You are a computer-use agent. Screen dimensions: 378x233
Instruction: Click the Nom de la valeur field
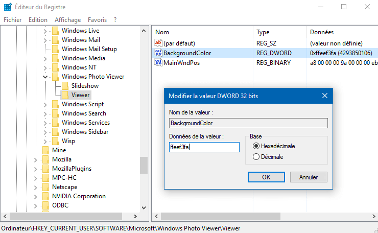click(x=248, y=123)
